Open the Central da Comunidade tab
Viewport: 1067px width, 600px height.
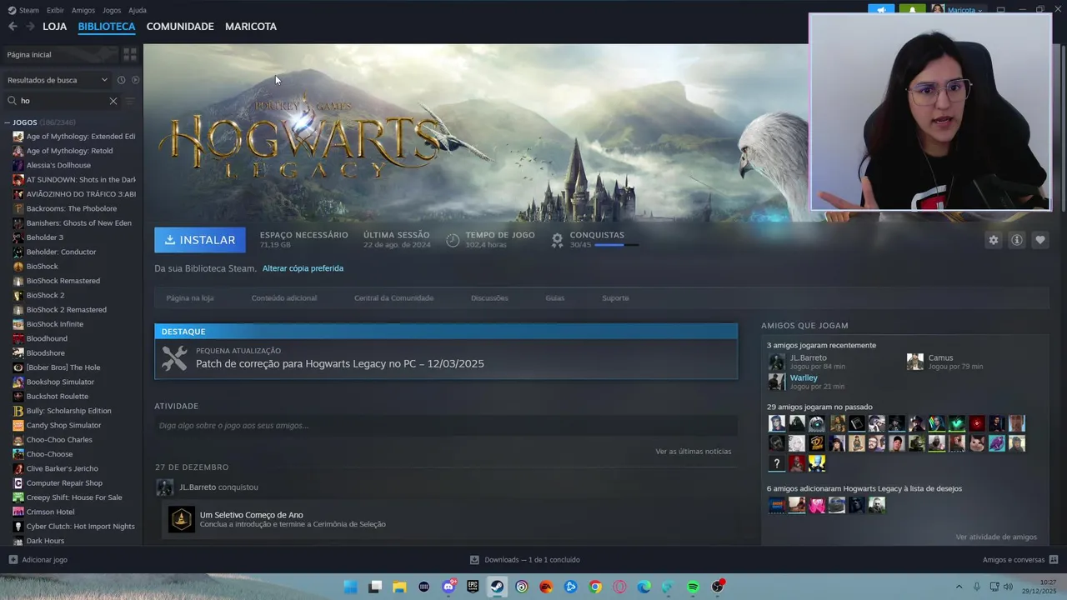pos(393,297)
